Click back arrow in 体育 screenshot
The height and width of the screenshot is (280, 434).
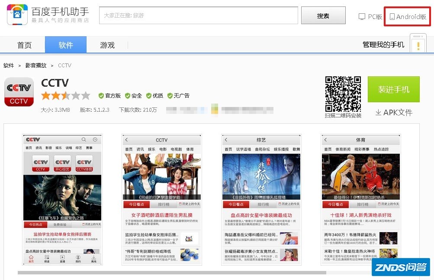point(325,140)
